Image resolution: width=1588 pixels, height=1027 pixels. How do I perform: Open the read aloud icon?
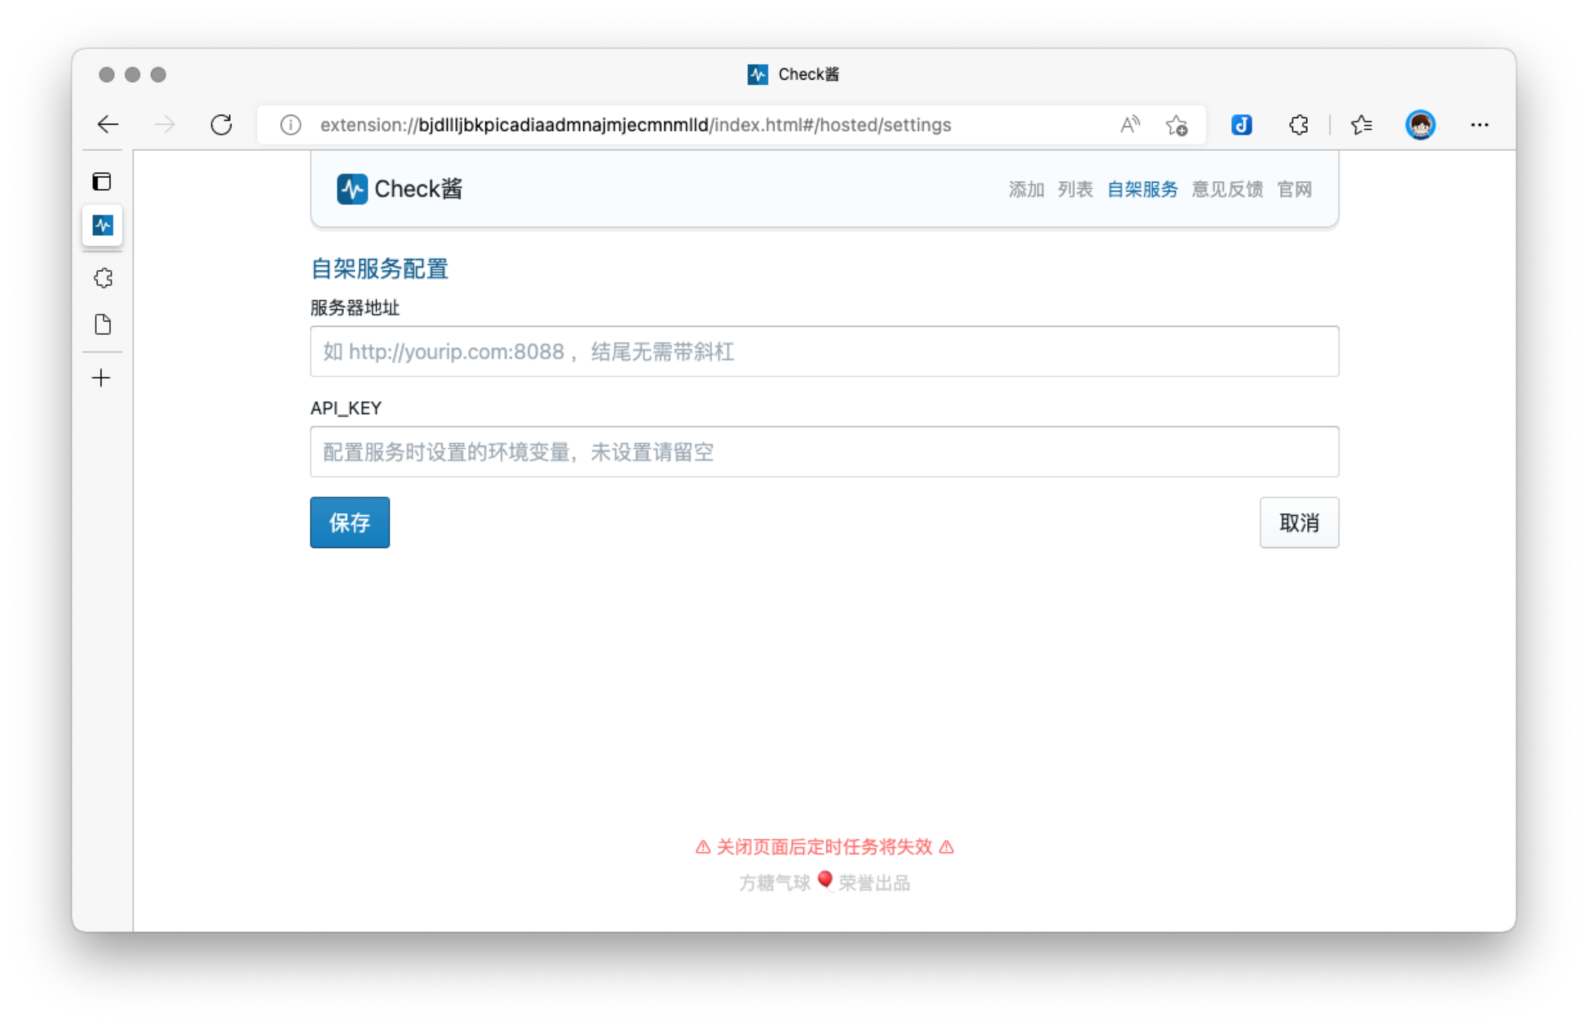pyautogui.click(x=1129, y=125)
